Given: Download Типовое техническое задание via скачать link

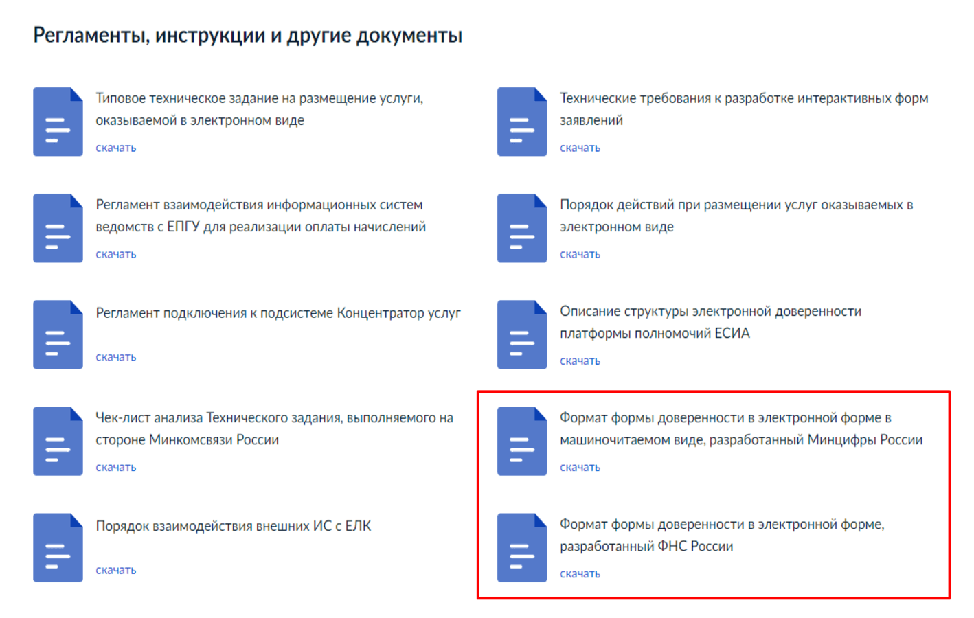Looking at the screenshot, I should 116,148.
